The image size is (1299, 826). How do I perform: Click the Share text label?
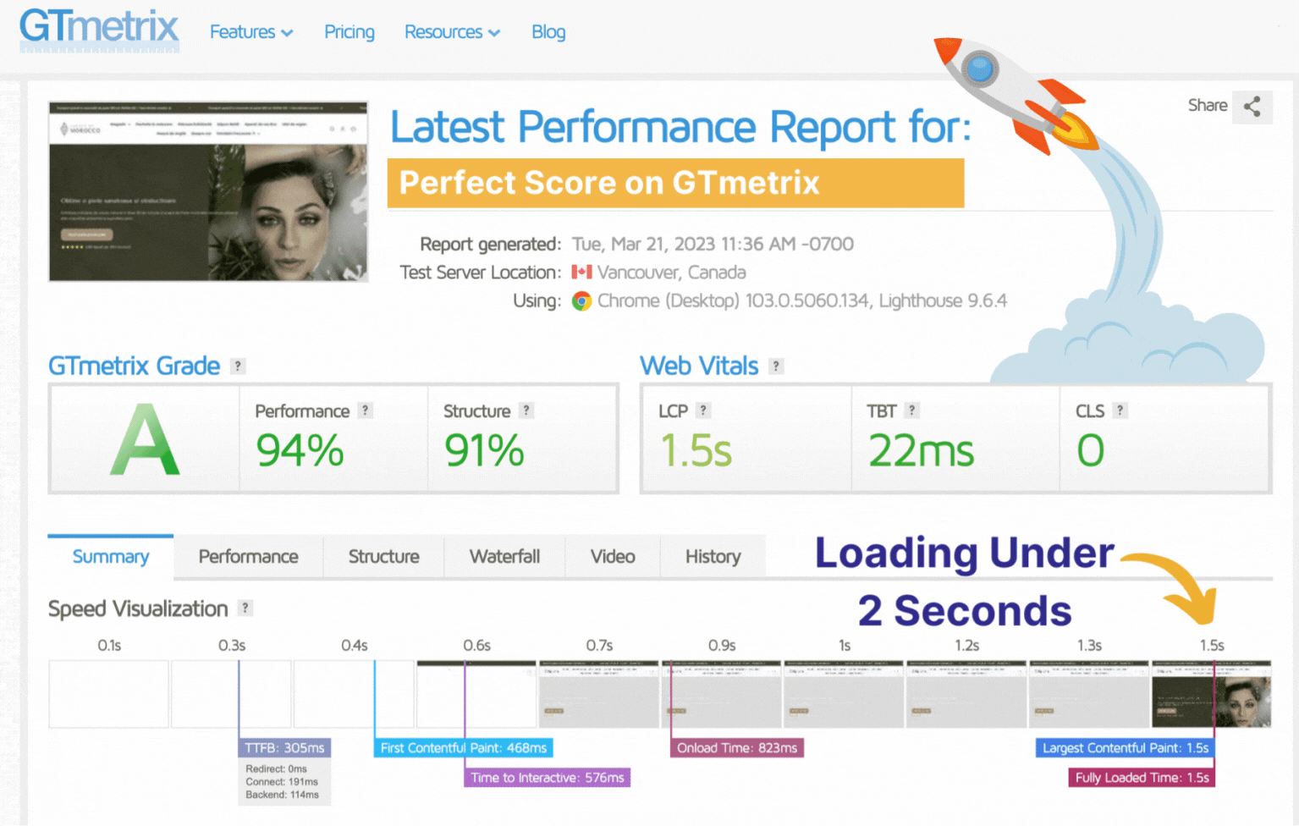(1208, 105)
